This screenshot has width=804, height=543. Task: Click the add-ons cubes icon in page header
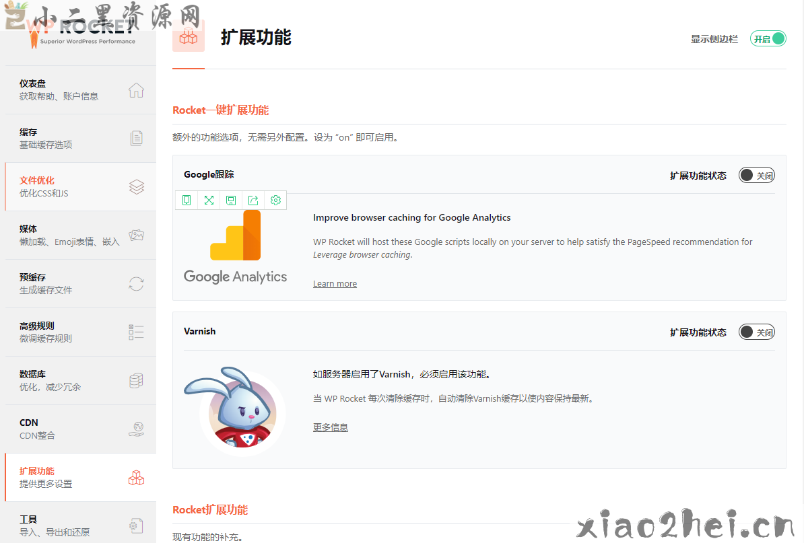pyautogui.click(x=188, y=37)
